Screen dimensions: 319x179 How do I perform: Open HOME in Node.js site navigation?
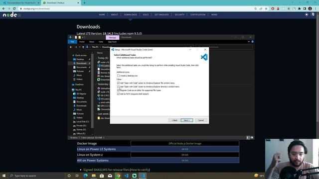point(102,14)
